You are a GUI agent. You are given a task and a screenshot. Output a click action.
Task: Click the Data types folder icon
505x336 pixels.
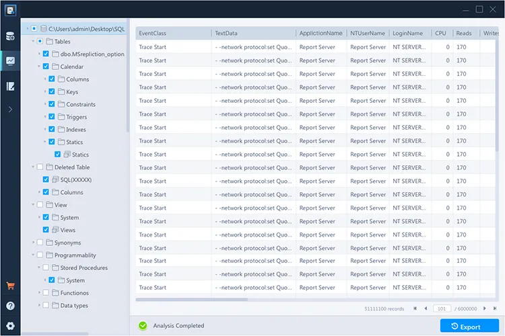click(55, 305)
